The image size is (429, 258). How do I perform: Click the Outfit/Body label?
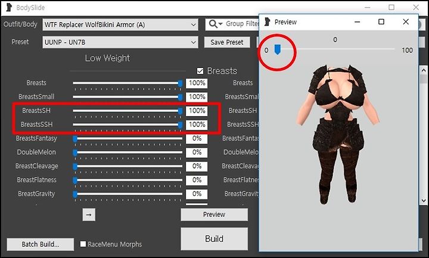click(x=20, y=24)
